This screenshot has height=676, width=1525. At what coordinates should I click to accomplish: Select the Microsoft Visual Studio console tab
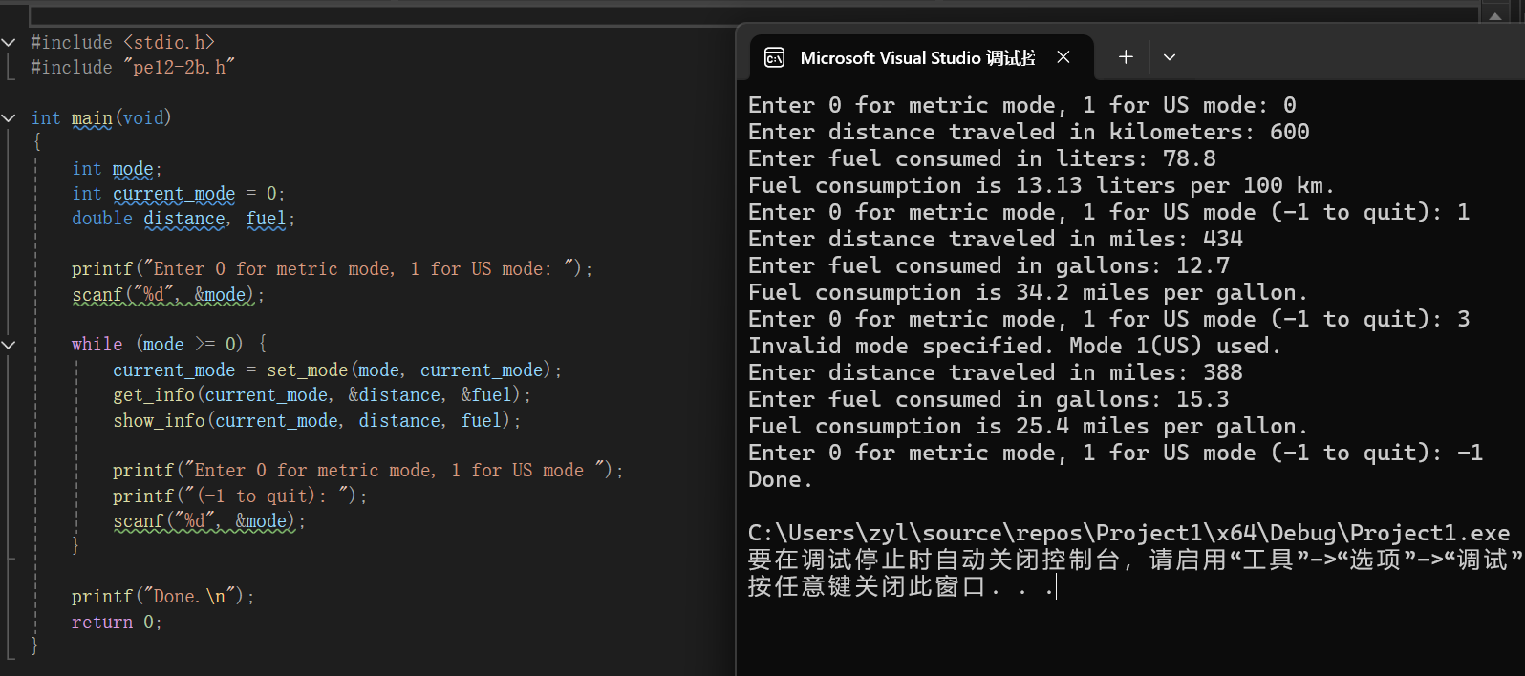pyautogui.click(x=916, y=58)
